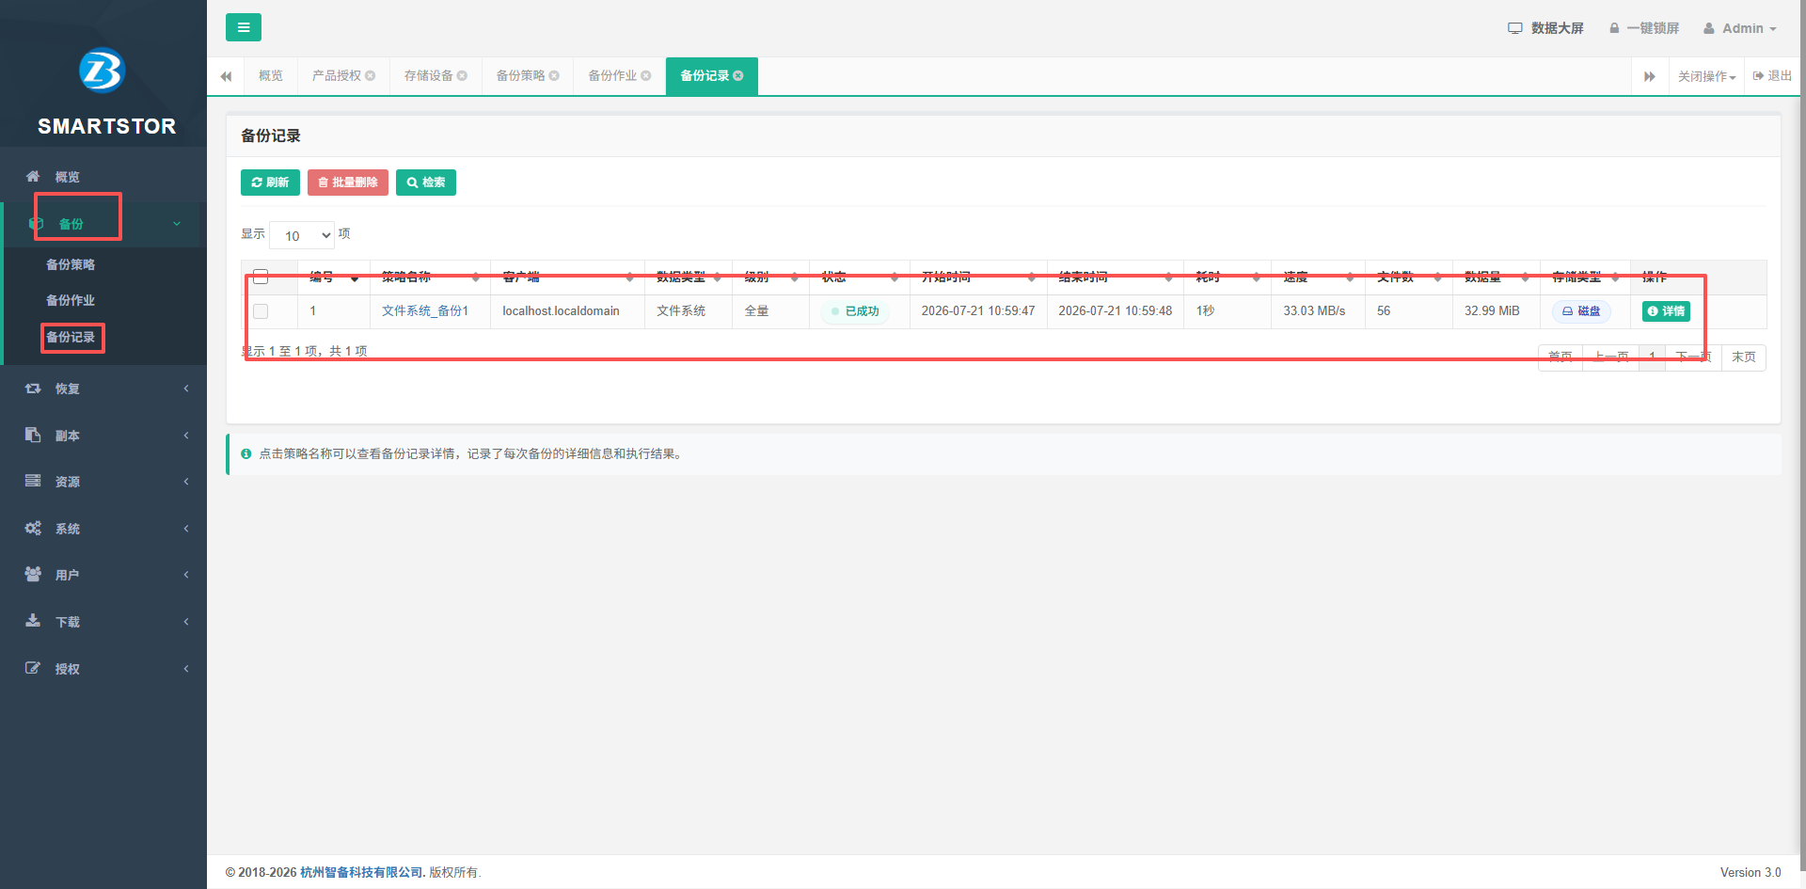The height and width of the screenshot is (889, 1806).
Task: Expand the 资源 sidebar menu
Action: pyautogui.click(x=103, y=482)
